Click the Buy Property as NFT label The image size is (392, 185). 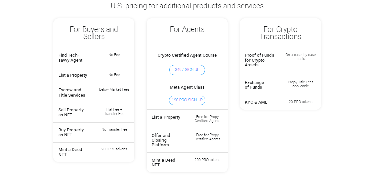point(71,132)
